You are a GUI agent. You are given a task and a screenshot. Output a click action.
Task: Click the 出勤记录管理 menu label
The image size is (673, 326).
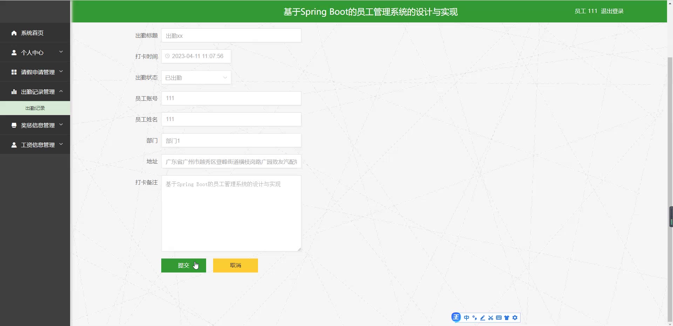coord(38,92)
